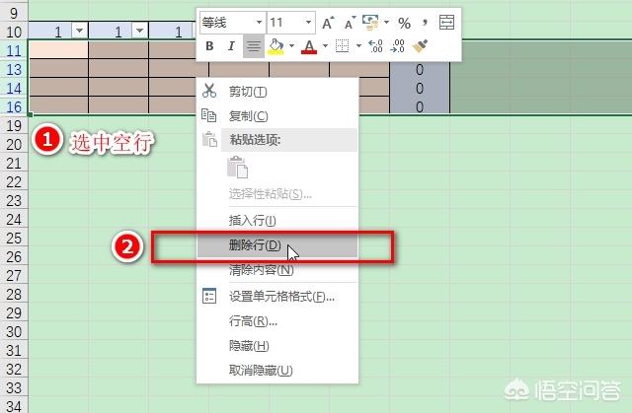The height and width of the screenshot is (413, 632).
Task: Click the scissors cut icon
Action: [209, 91]
